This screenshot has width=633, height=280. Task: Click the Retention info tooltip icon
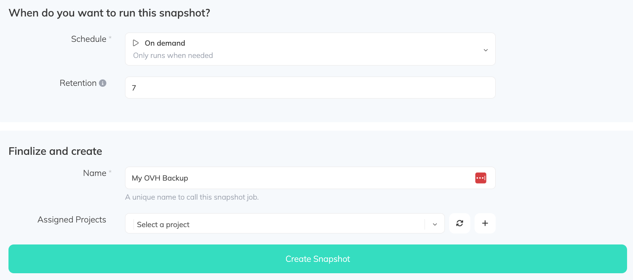[x=103, y=83]
